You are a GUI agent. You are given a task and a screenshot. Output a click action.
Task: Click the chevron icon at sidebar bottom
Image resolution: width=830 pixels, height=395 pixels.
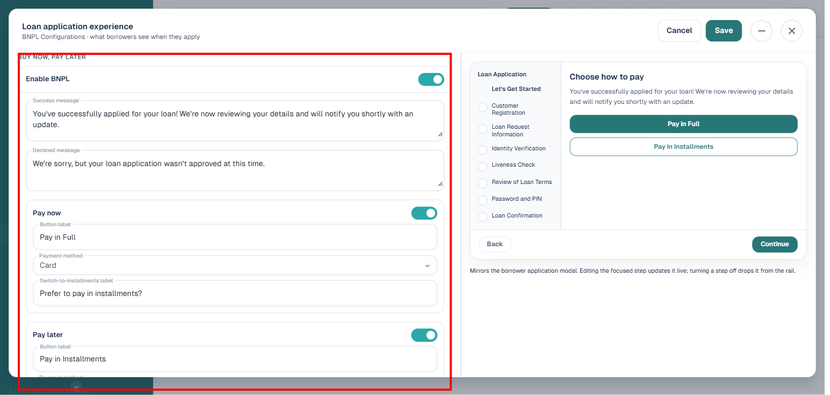click(77, 386)
